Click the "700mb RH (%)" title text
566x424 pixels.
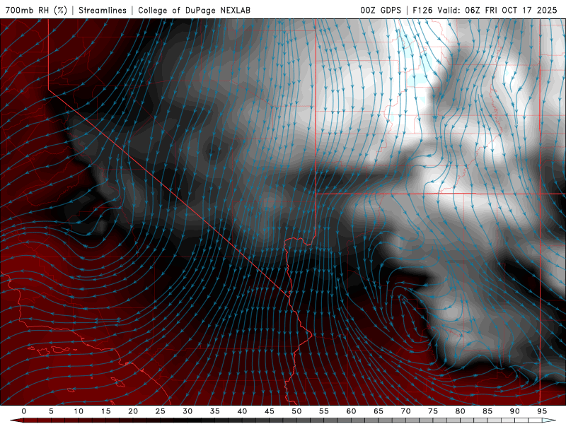36,10
